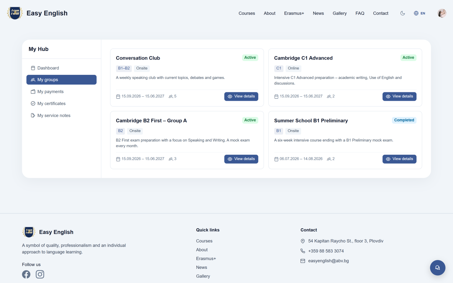Open the user profile avatar
Image resolution: width=453 pixels, height=283 pixels.
pos(442,13)
